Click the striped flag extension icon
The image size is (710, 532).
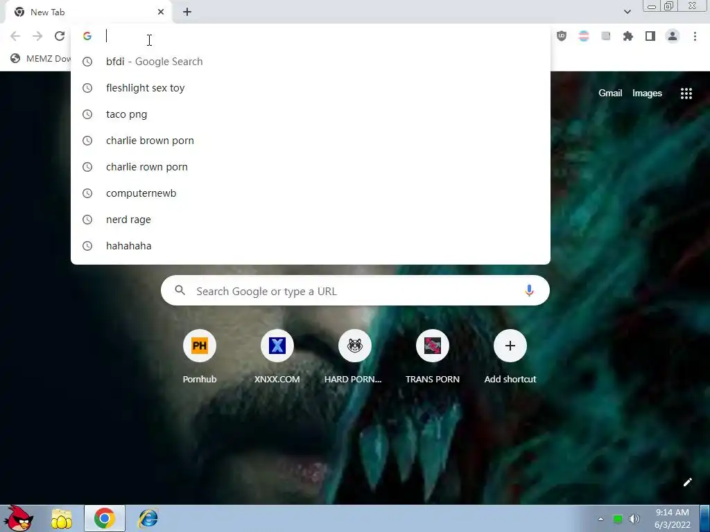point(584,36)
